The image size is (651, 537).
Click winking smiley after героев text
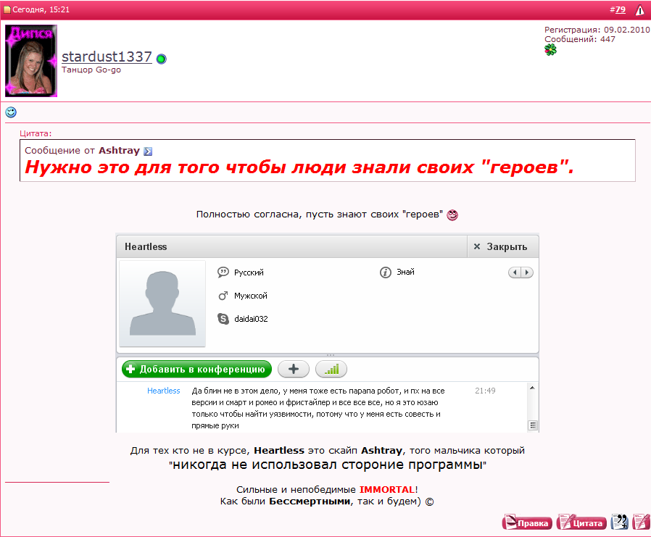[452, 215]
